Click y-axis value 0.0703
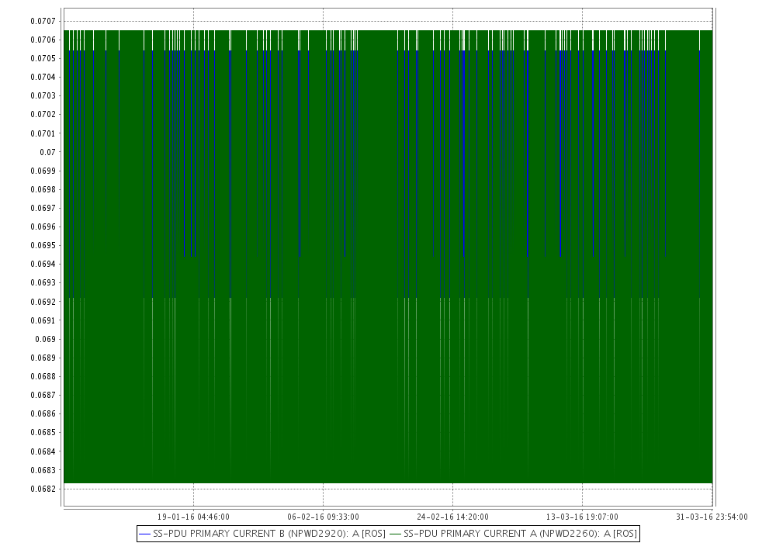The image size is (776, 543). pos(43,95)
